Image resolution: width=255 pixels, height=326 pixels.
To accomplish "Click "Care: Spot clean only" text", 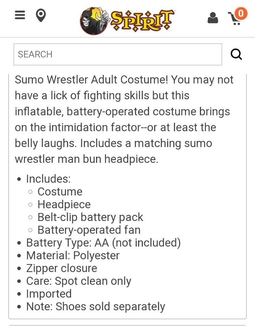I will (x=79, y=281).
